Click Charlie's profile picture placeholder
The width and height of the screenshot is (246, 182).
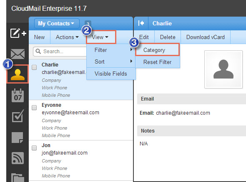(x=223, y=69)
